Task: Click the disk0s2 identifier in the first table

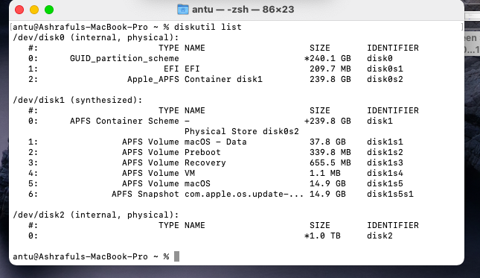Action: 385,79
